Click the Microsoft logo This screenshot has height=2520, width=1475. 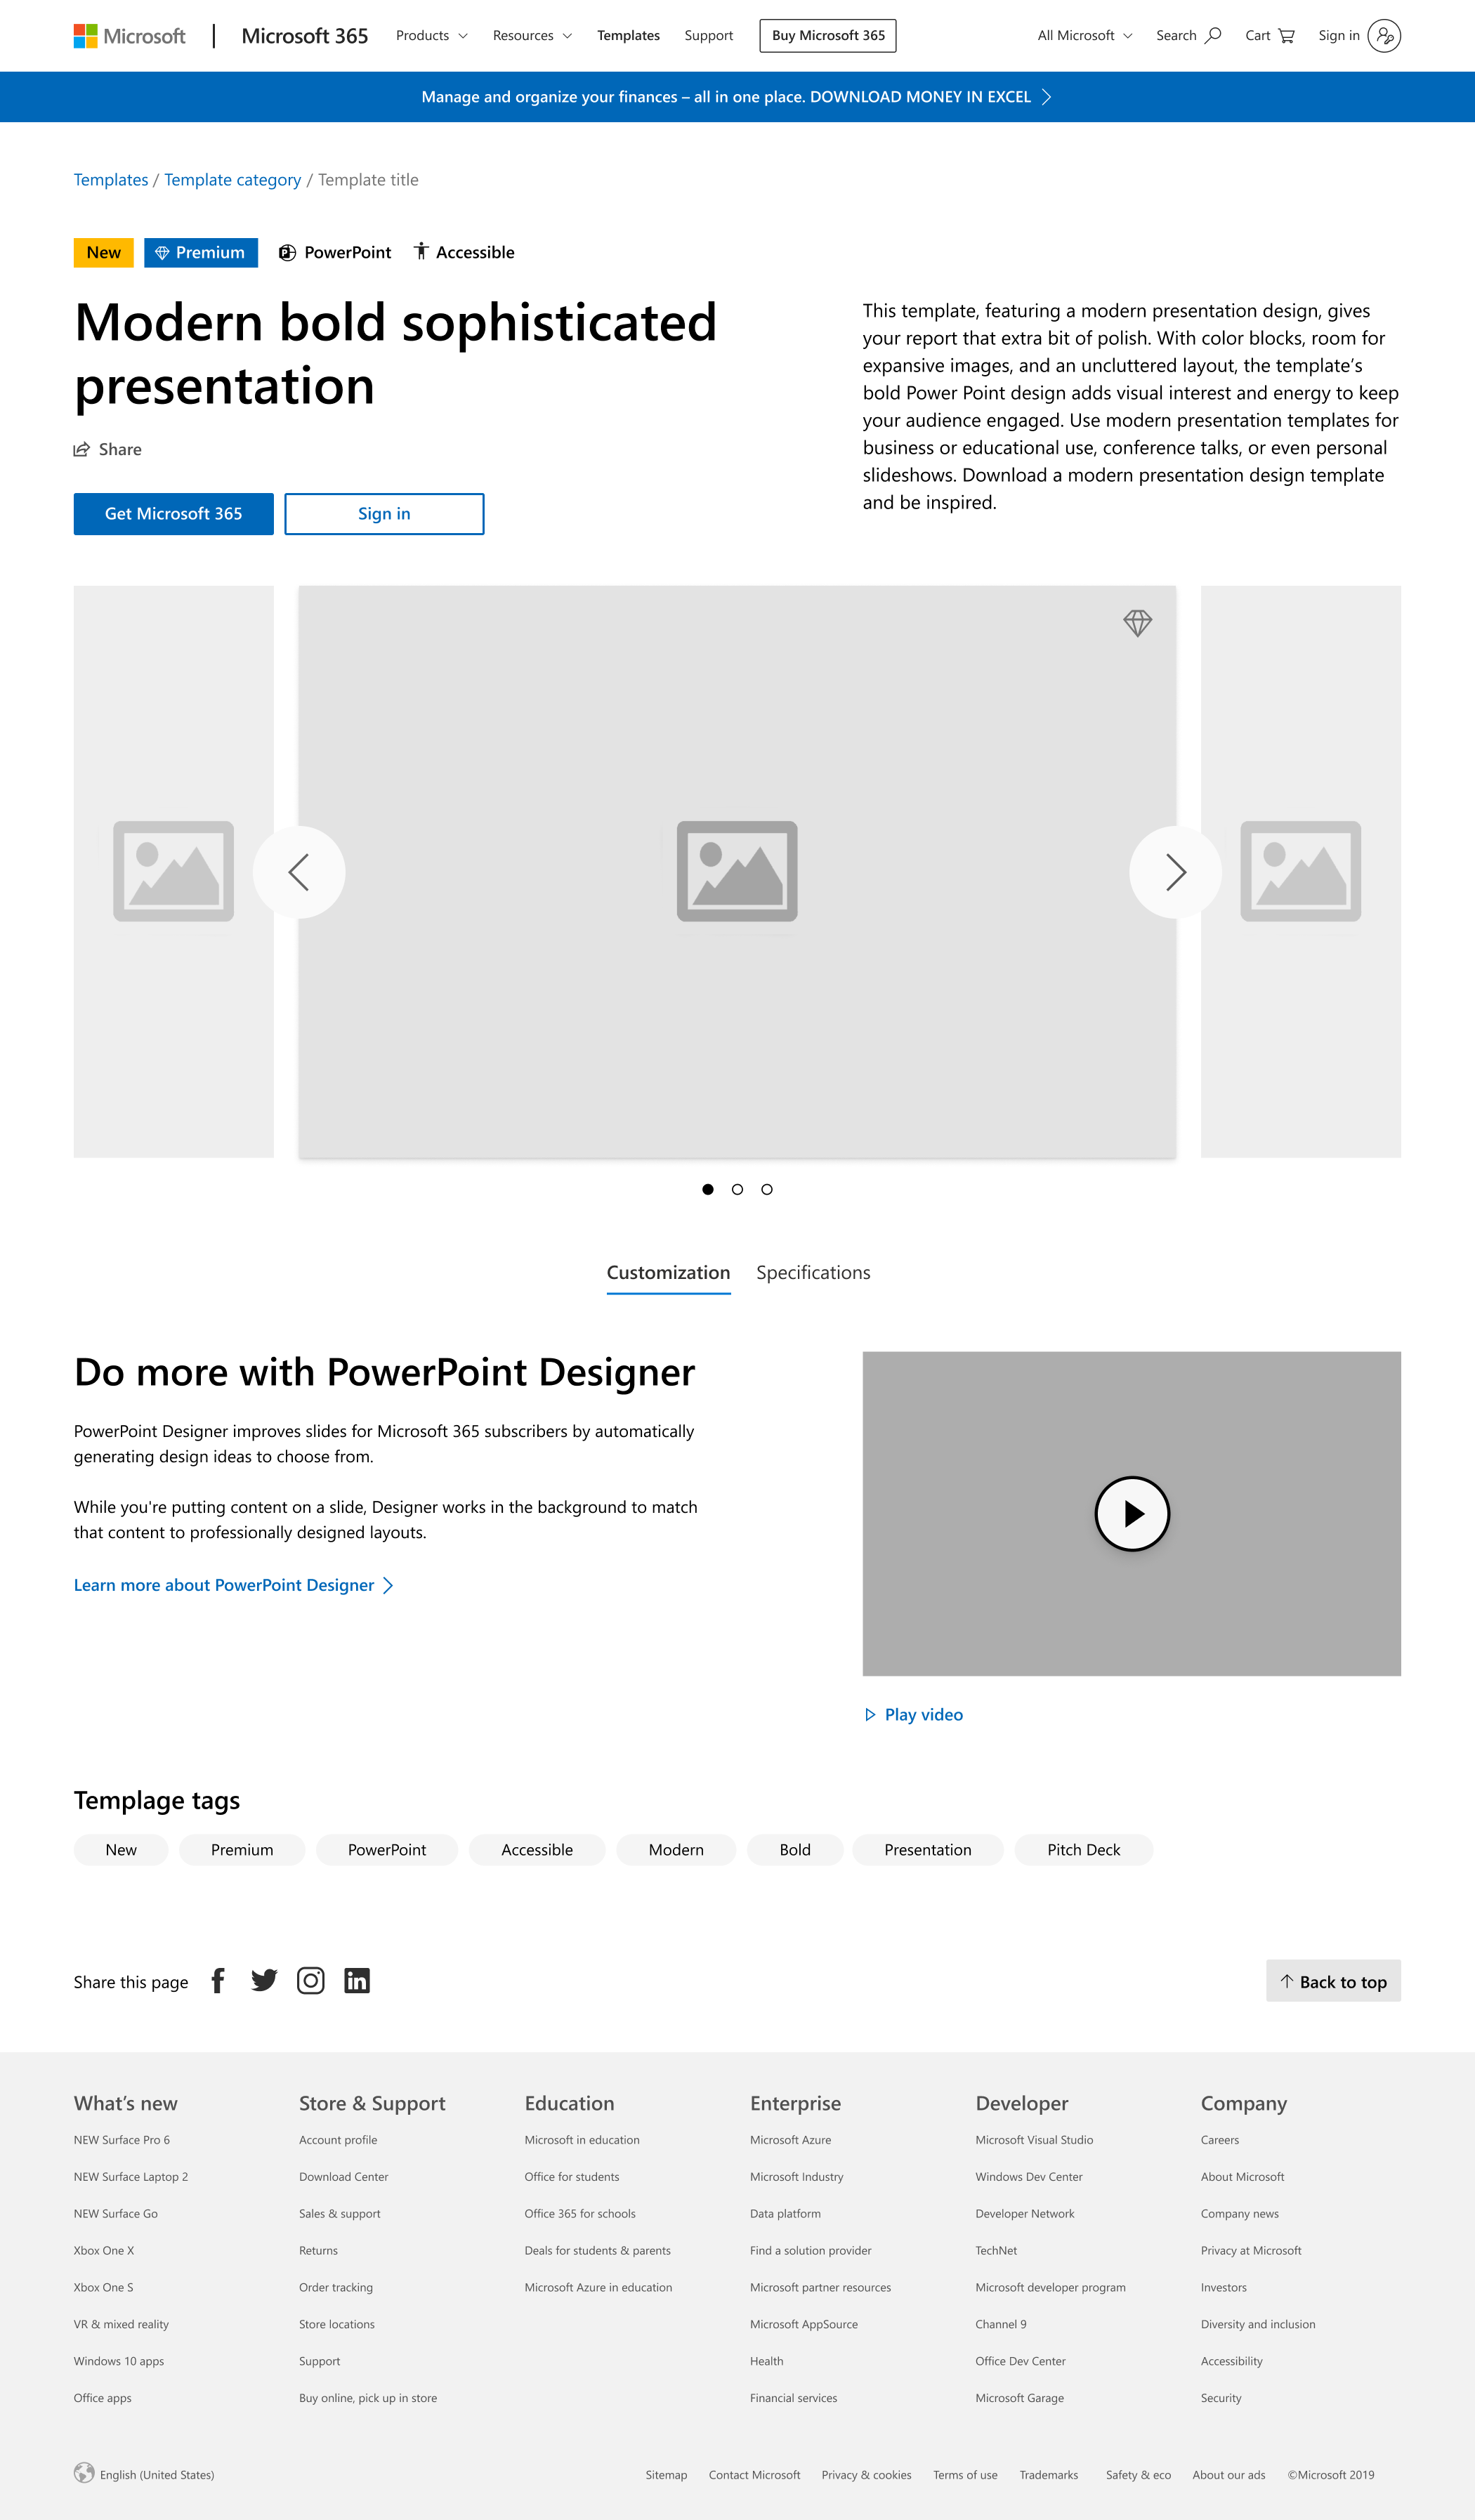point(129,36)
